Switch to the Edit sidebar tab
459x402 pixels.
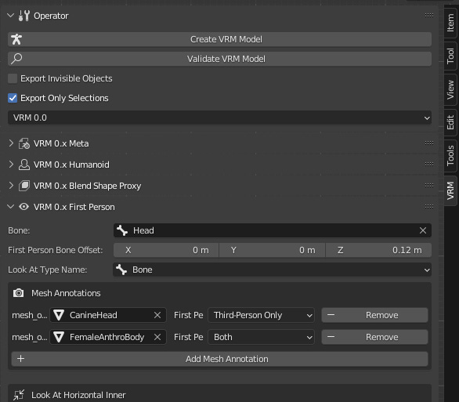450,122
